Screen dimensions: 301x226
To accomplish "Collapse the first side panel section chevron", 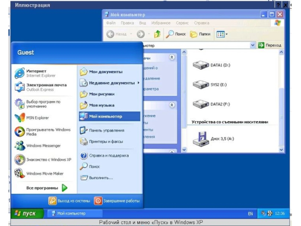I will coord(172,57).
